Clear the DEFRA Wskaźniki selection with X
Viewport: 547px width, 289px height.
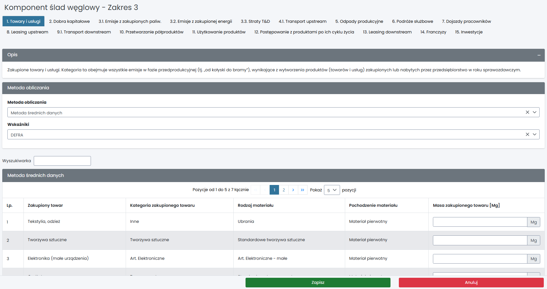point(527,135)
